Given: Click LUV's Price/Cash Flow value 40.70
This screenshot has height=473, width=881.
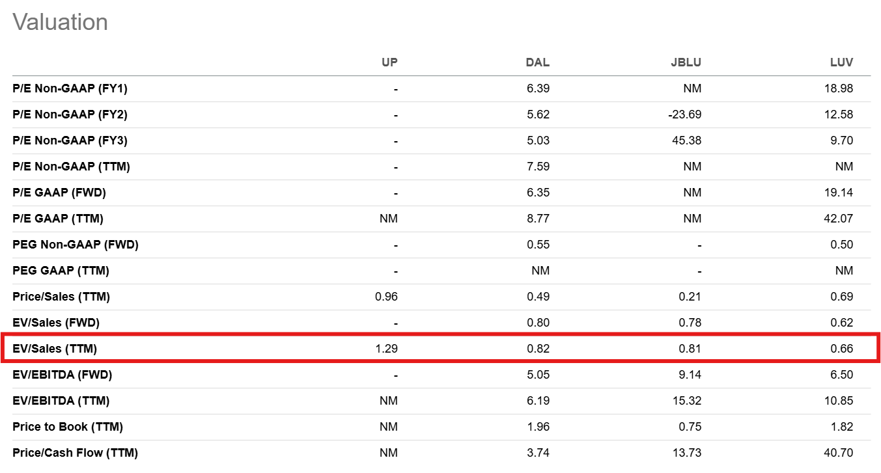Looking at the screenshot, I should (839, 453).
